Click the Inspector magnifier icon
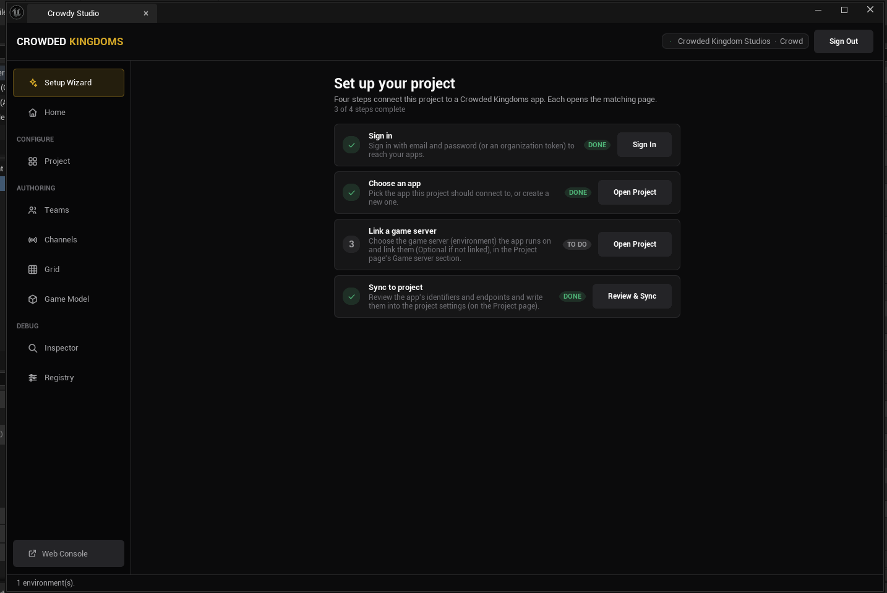The height and width of the screenshot is (593, 887). 33,348
